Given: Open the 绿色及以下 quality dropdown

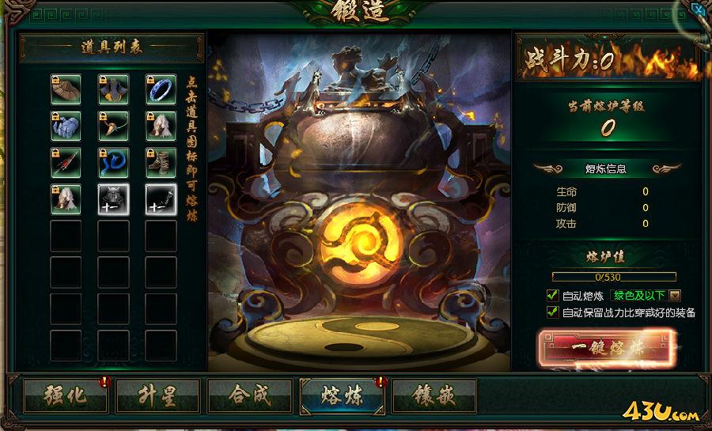Looking at the screenshot, I should [x=646, y=295].
